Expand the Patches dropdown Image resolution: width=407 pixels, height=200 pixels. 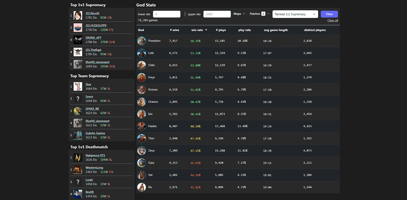(x=259, y=14)
